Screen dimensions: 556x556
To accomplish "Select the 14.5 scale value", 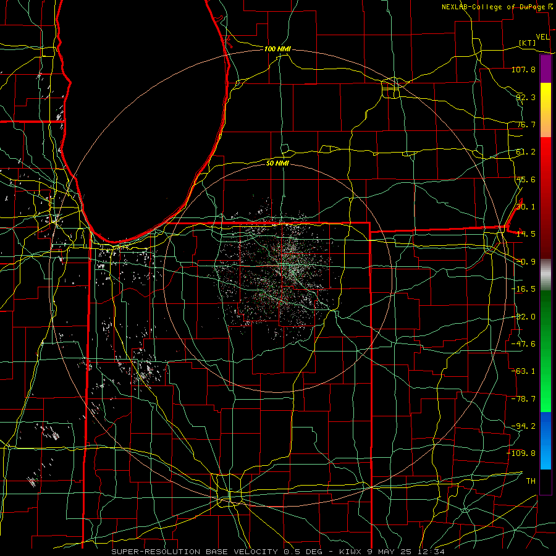I will pyautogui.click(x=526, y=234).
